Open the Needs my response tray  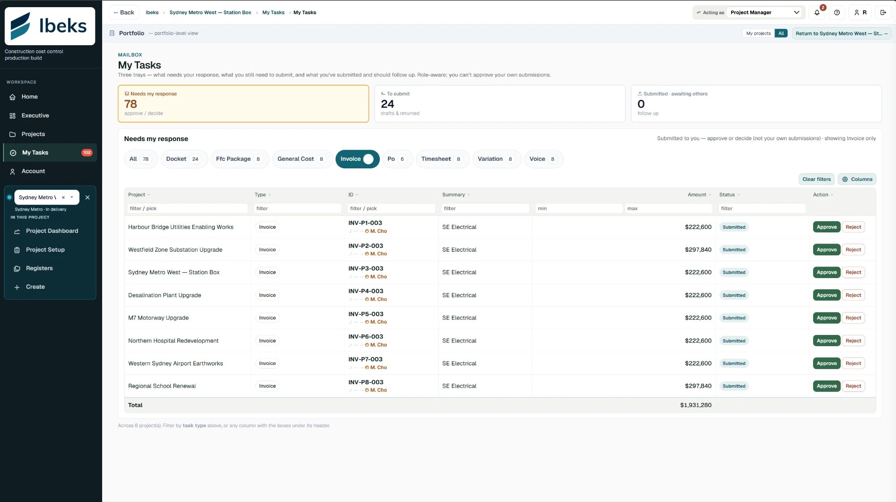(243, 103)
